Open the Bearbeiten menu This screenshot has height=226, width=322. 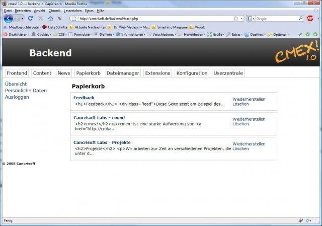point(23,11)
